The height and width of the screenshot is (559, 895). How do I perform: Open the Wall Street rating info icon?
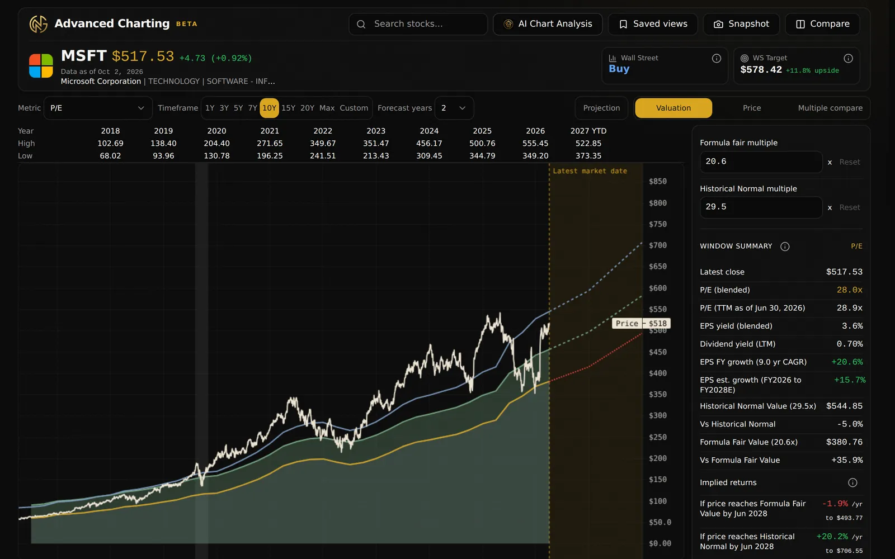717,58
